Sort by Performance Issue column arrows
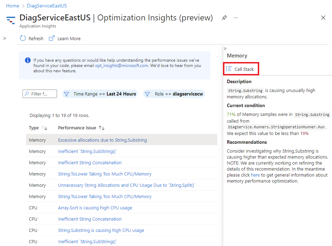This screenshot has height=246, width=332. point(102,128)
